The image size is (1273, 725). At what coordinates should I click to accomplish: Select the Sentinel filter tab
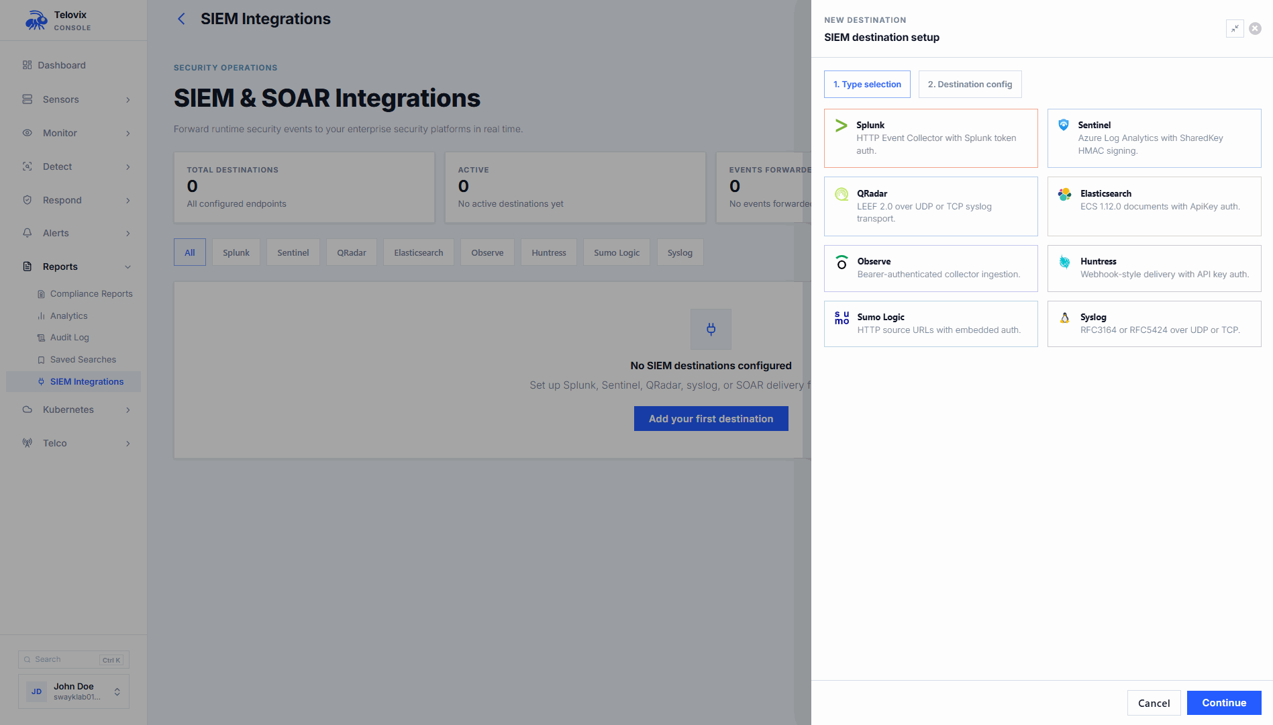point(293,252)
